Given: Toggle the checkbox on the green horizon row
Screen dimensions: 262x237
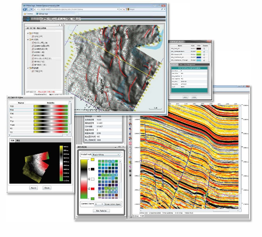Looking at the screenshot, I should click(204, 55).
